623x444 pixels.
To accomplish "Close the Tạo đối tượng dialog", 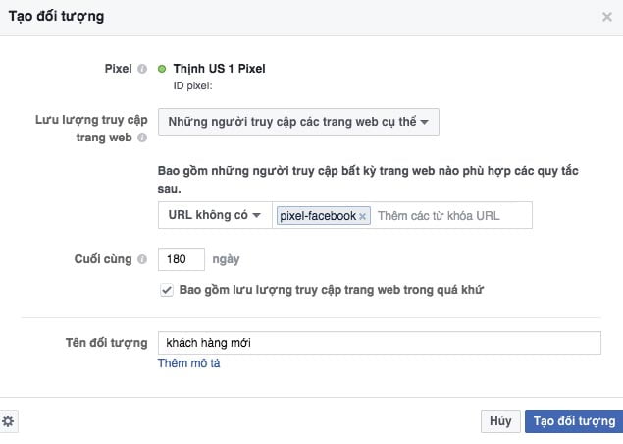I will [x=606, y=17].
